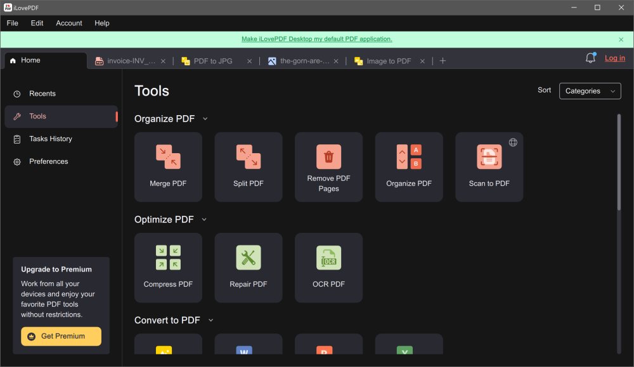The image size is (634, 367).
Task: Click the notification bell icon
Action: (590, 58)
